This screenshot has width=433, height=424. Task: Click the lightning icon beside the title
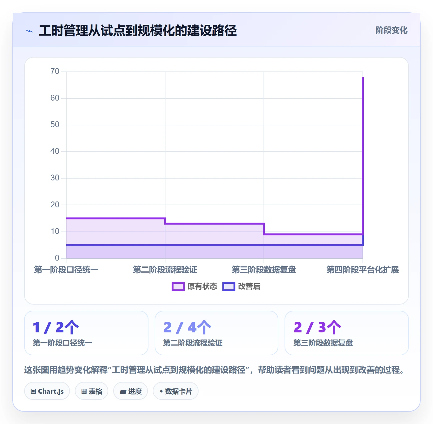tap(29, 31)
